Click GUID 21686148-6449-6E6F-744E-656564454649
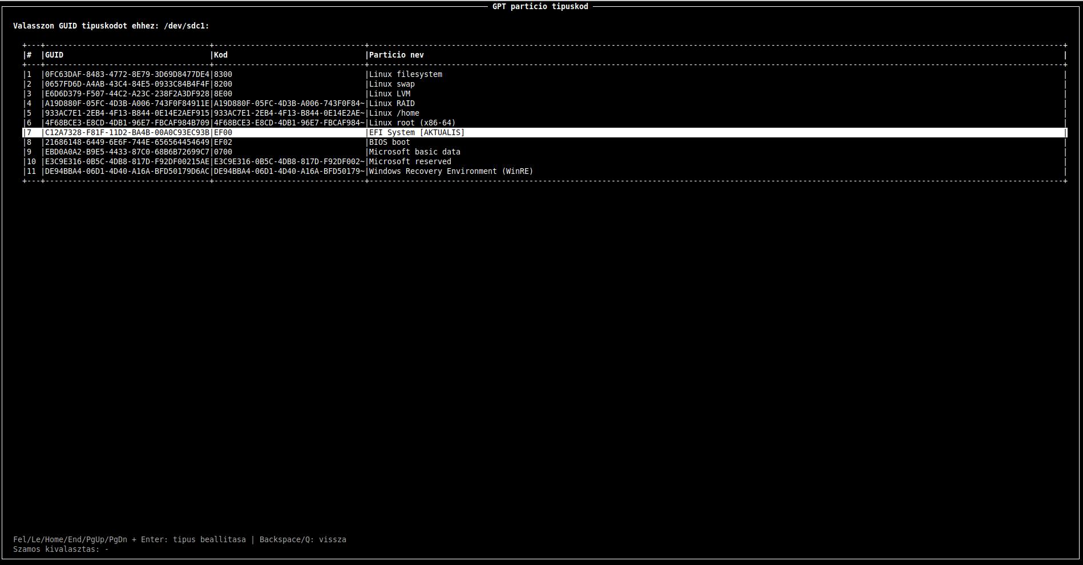The width and height of the screenshot is (1083, 565). [x=127, y=142]
